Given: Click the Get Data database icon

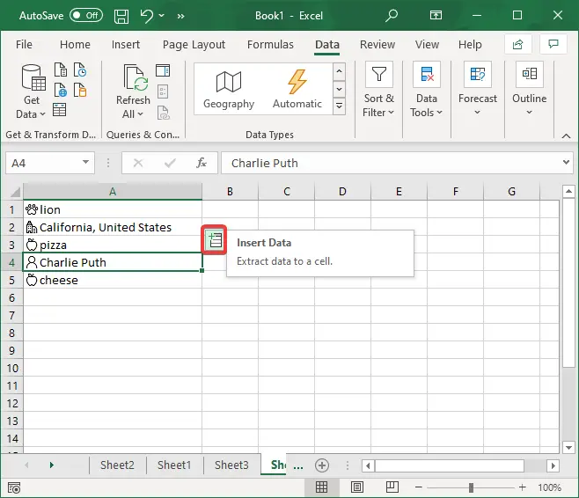Looking at the screenshot, I should pyautogui.click(x=33, y=77).
